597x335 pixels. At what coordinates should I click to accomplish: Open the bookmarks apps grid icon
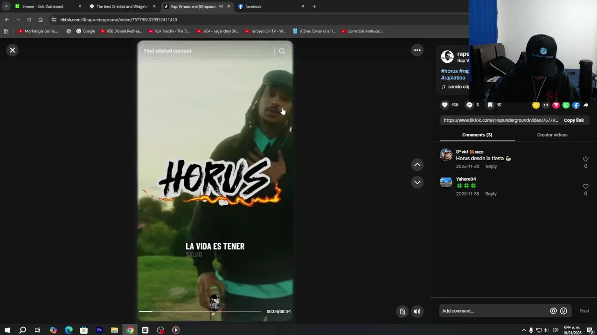point(6,31)
